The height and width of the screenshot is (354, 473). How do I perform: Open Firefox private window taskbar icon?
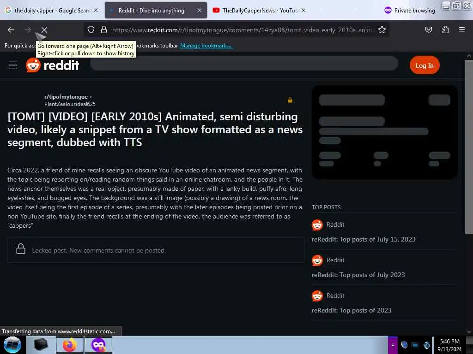coord(98,345)
